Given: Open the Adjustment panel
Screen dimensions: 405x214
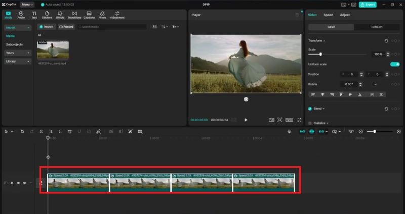Looking at the screenshot, I should click(x=117, y=15).
